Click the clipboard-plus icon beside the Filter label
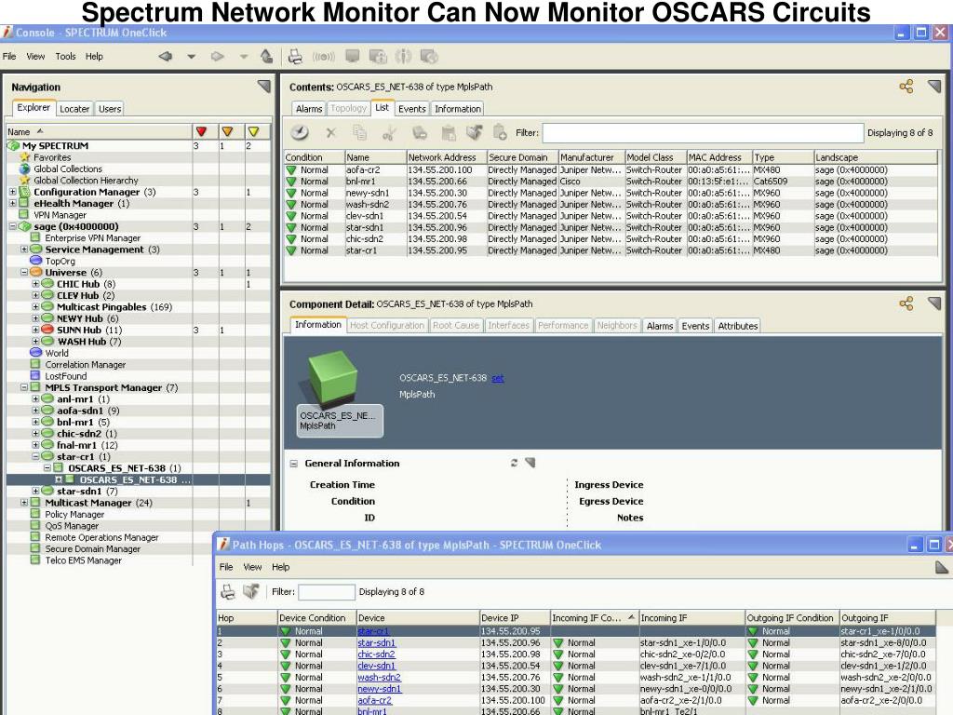The width and height of the screenshot is (953, 715). pyautogui.click(x=500, y=132)
